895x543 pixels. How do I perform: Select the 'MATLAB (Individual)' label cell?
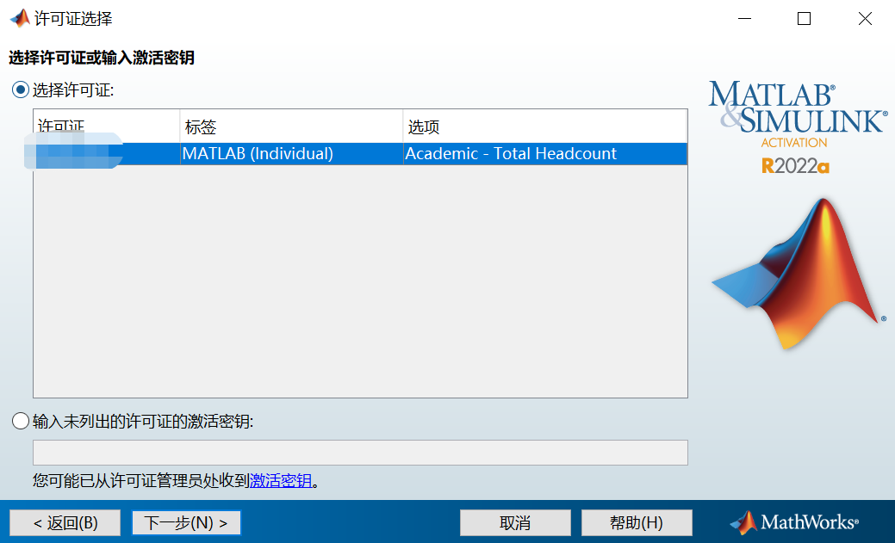(x=291, y=153)
